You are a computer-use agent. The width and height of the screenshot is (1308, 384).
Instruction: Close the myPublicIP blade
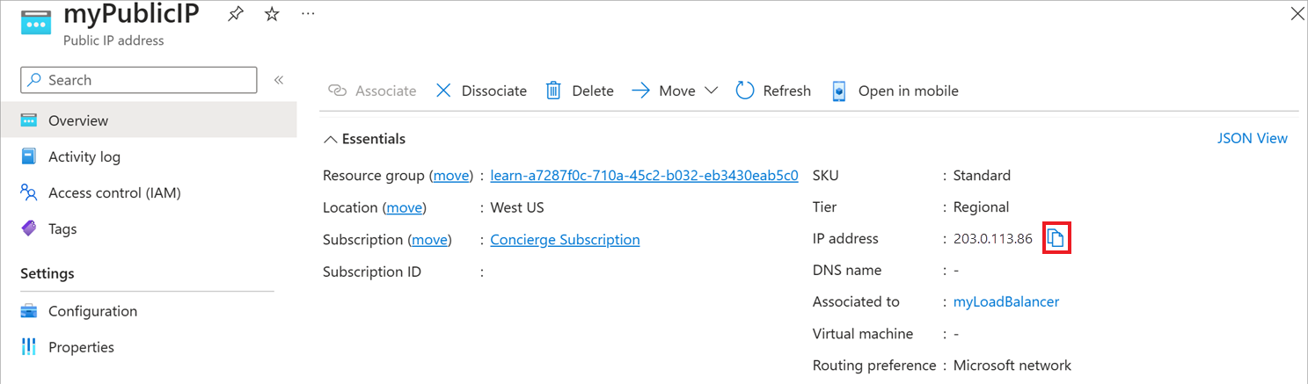tap(1297, 13)
